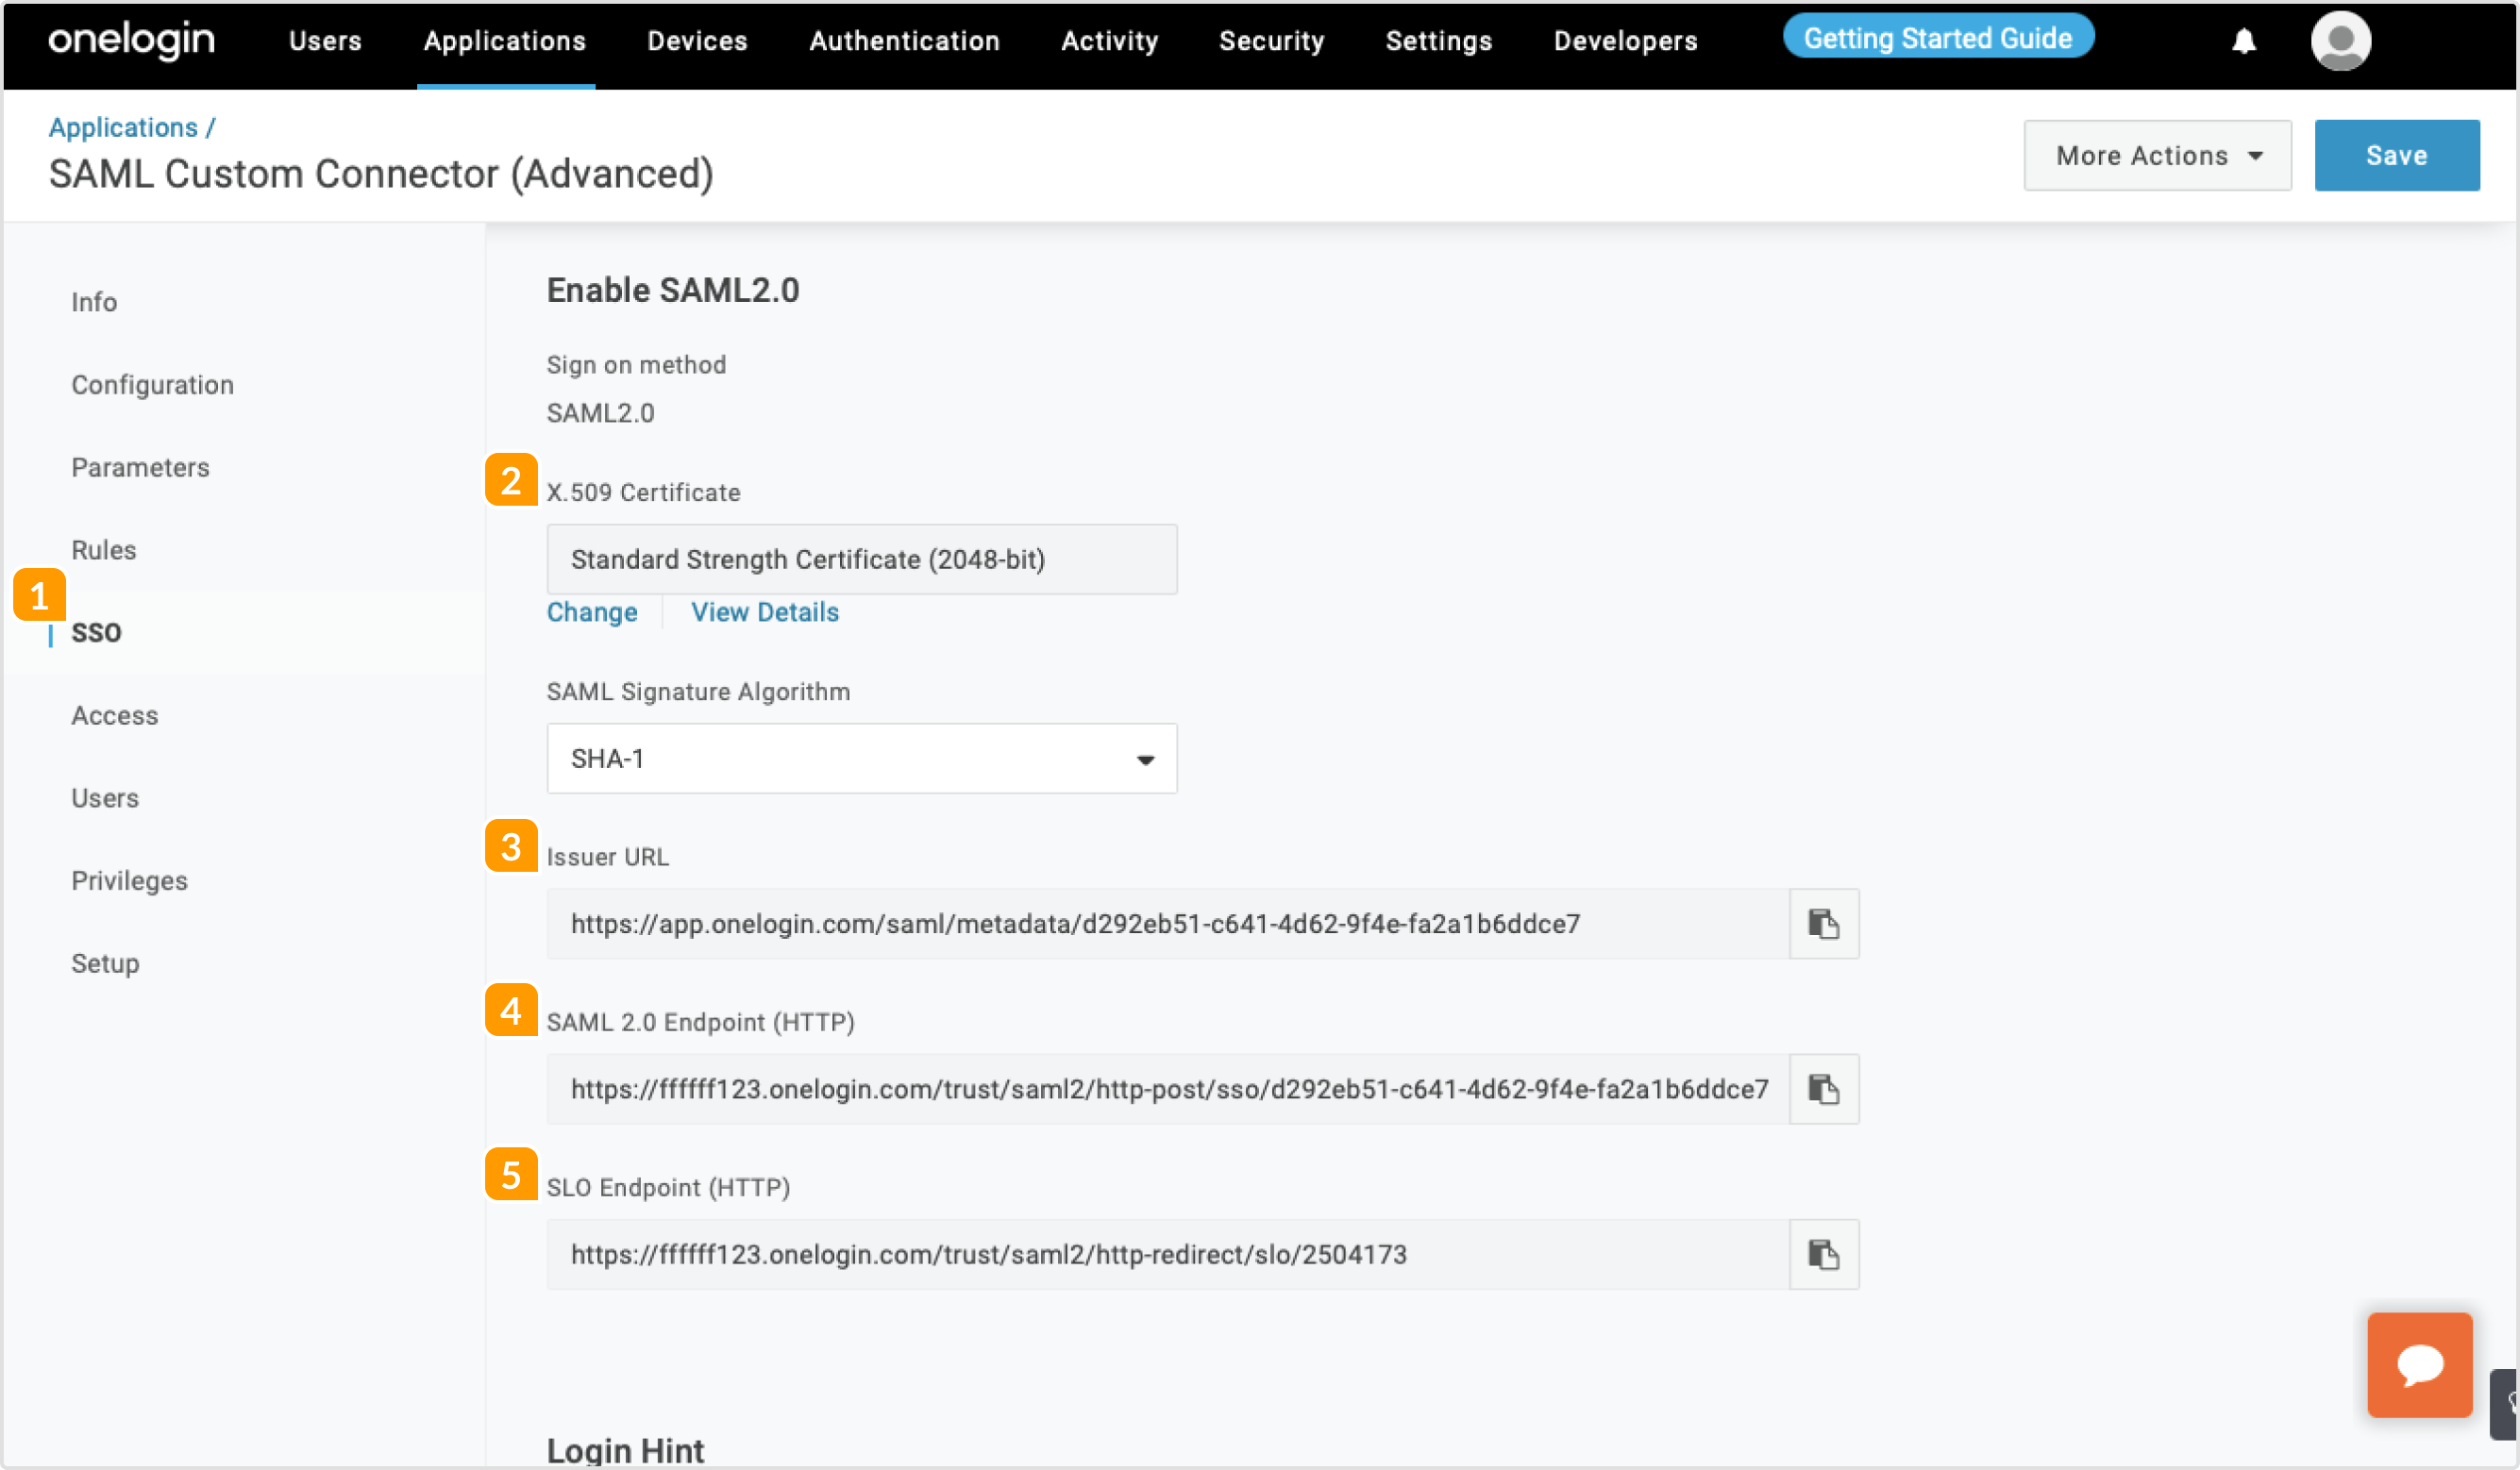Viewport: 2520px width, 1470px height.
Task: Expand the SAML Signature Algorithm dropdown
Action: [861, 759]
